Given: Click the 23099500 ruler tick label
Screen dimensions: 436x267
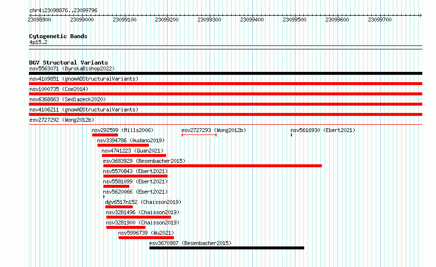Looking at the screenshot, I should pos(294,20).
